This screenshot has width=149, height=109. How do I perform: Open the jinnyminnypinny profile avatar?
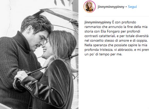click(89, 7)
